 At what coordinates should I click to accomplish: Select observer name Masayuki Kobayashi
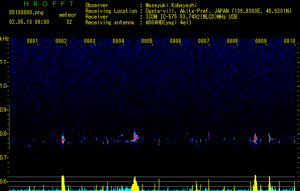(171, 5)
